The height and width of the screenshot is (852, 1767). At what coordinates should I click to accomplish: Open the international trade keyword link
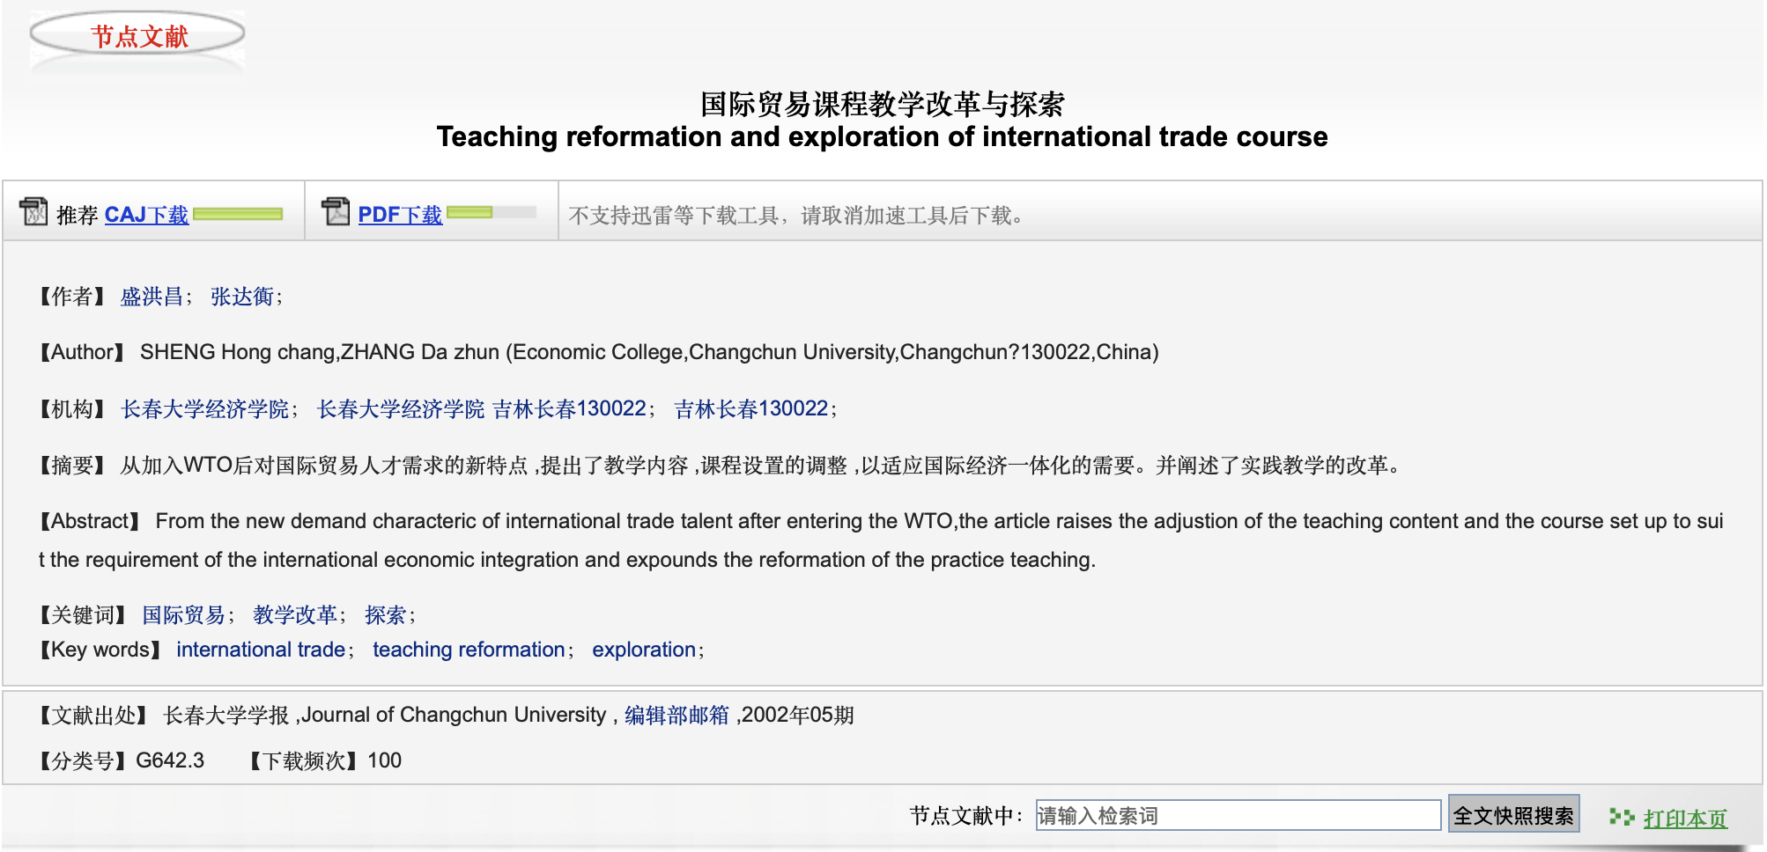pyautogui.click(x=261, y=650)
